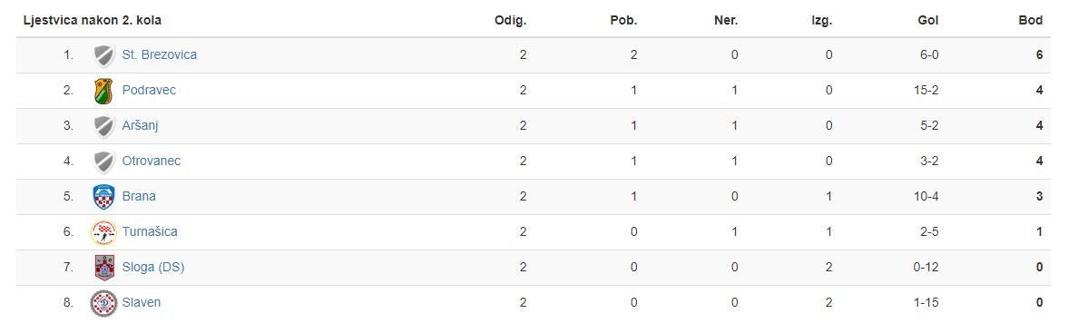Click the Sloga (DS) crest icon
This screenshot has width=1078, height=333.
(x=103, y=268)
